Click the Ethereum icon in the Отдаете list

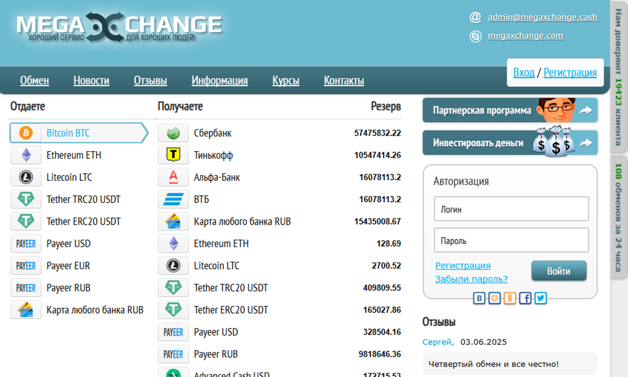tap(26, 155)
